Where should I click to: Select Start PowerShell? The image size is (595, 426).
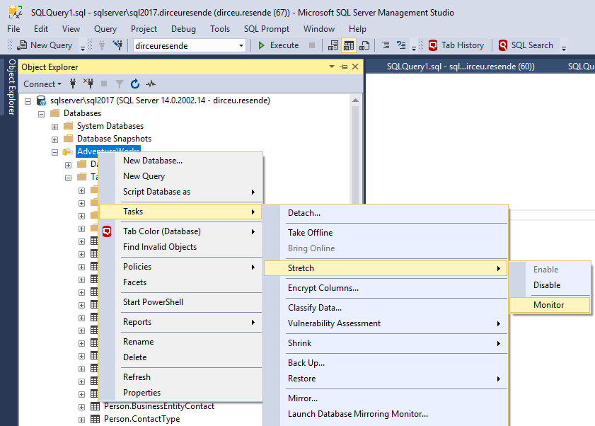180,302
